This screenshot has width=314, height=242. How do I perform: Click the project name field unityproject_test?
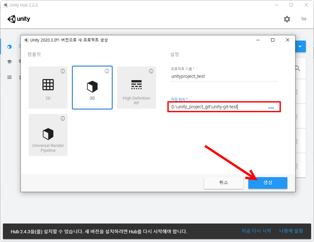tap(224, 76)
